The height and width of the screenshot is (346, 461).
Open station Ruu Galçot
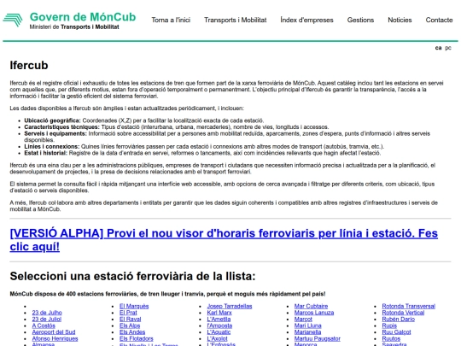pyautogui.click(x=396, y=331)
